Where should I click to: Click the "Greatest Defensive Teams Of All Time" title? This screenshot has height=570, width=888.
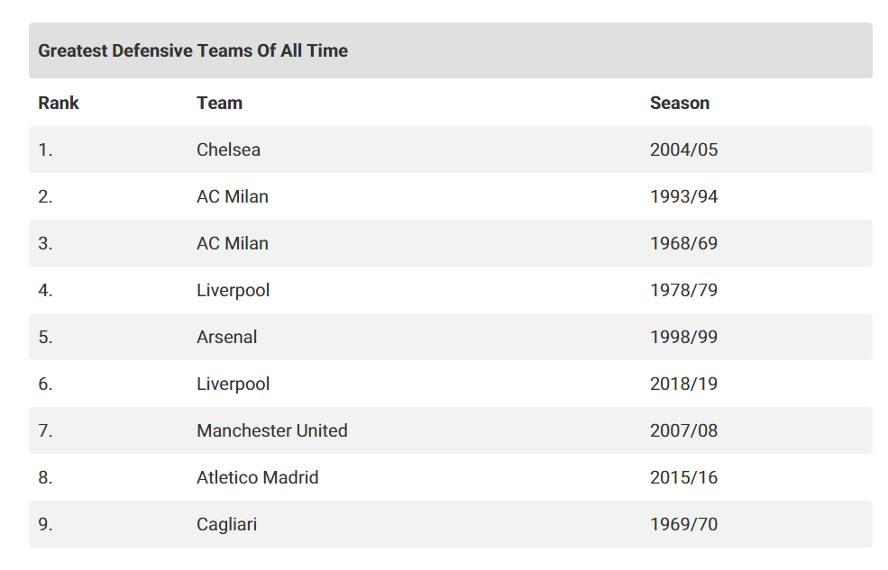(x=193, y=50)
